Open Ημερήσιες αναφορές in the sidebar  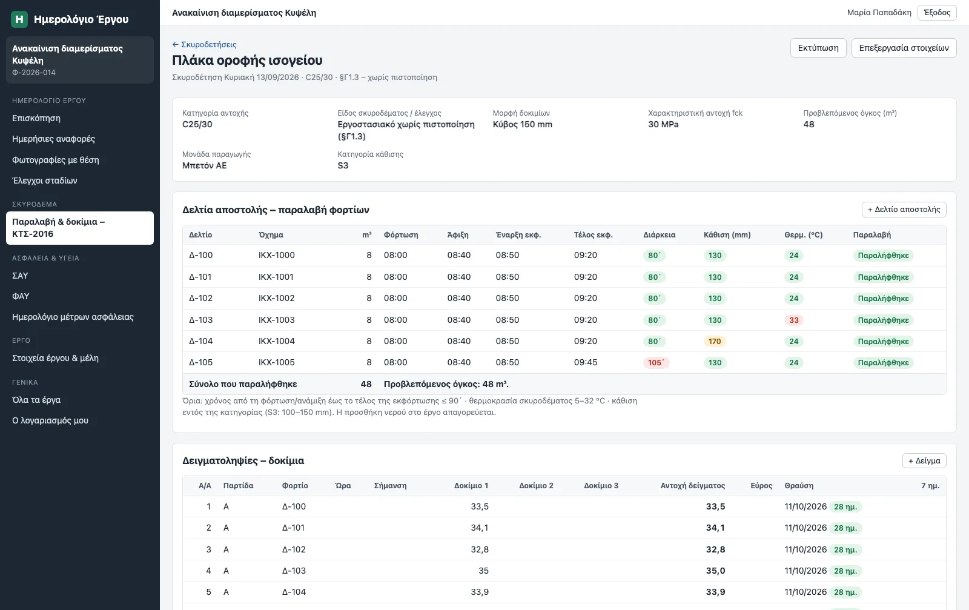coord(80,139)
